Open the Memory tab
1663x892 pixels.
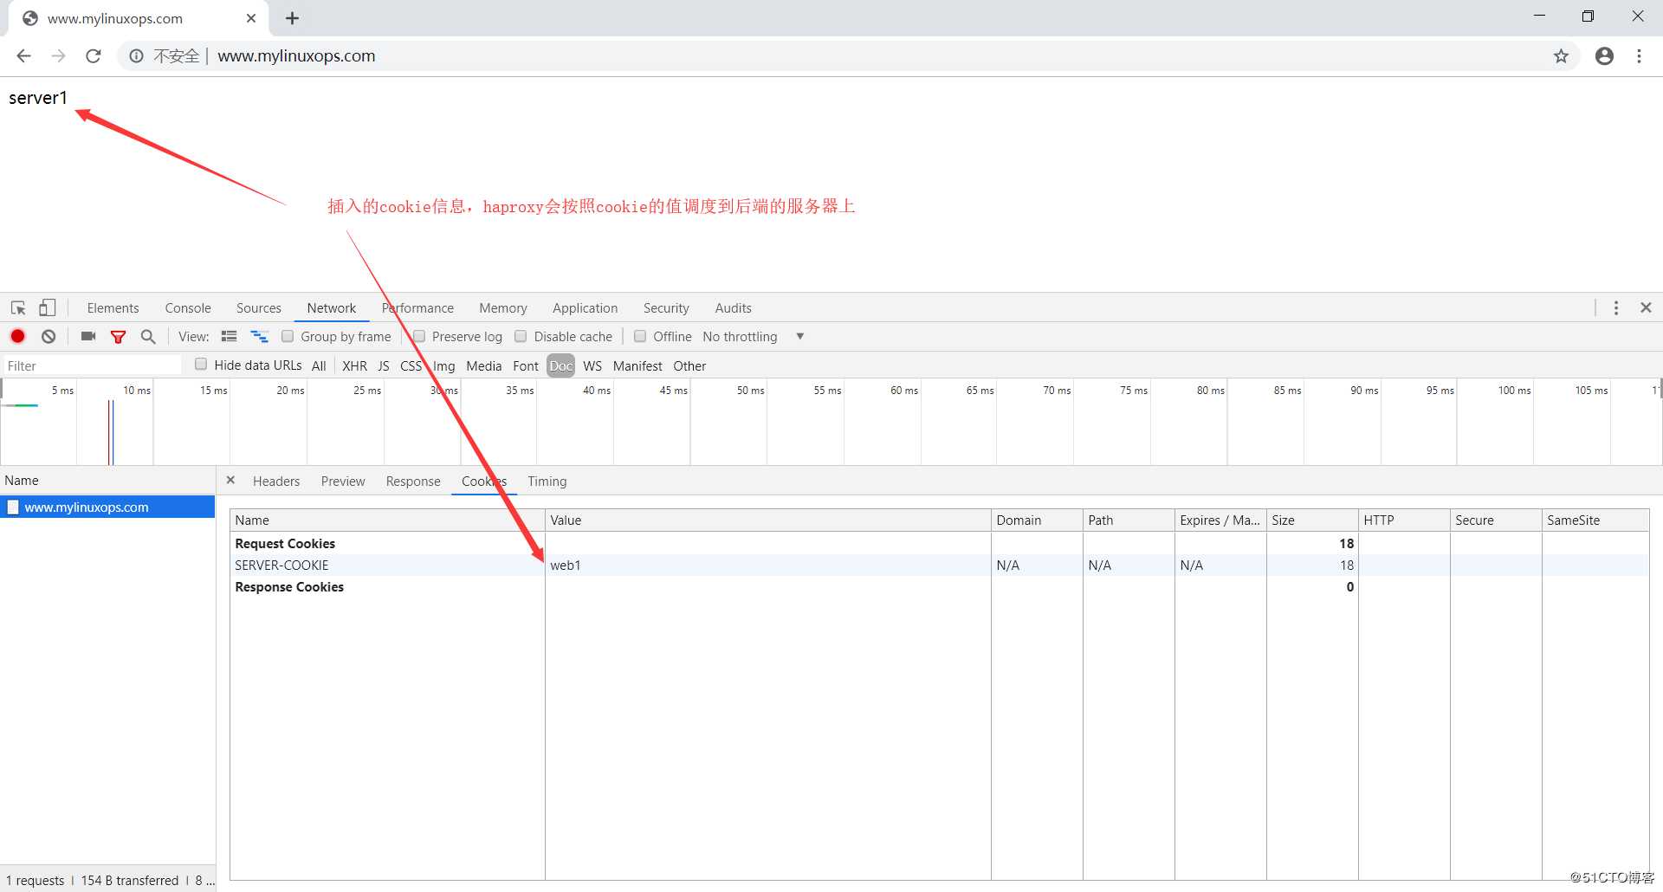(503, 308)
